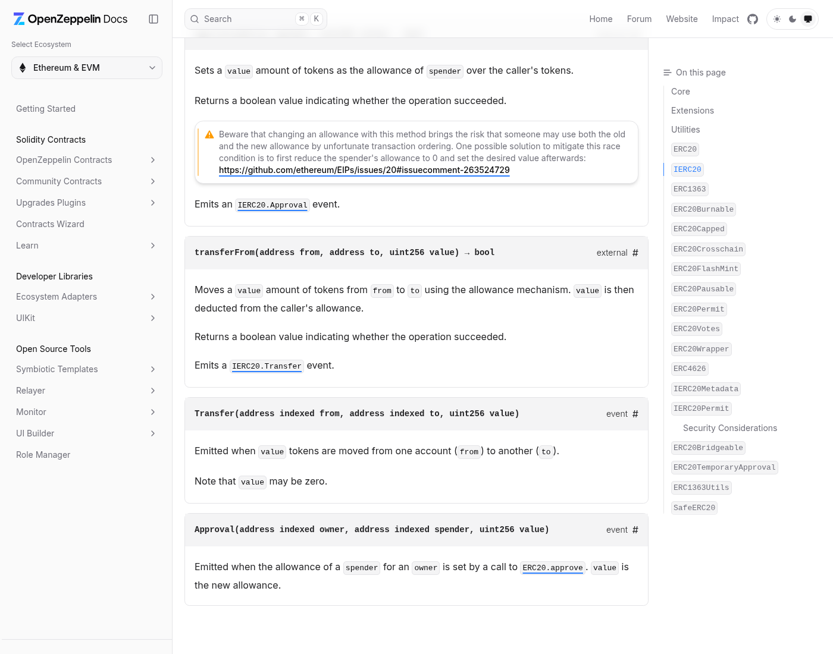Jump to ERC20TemporaryApproval in page outline

[x=724, y=467]
